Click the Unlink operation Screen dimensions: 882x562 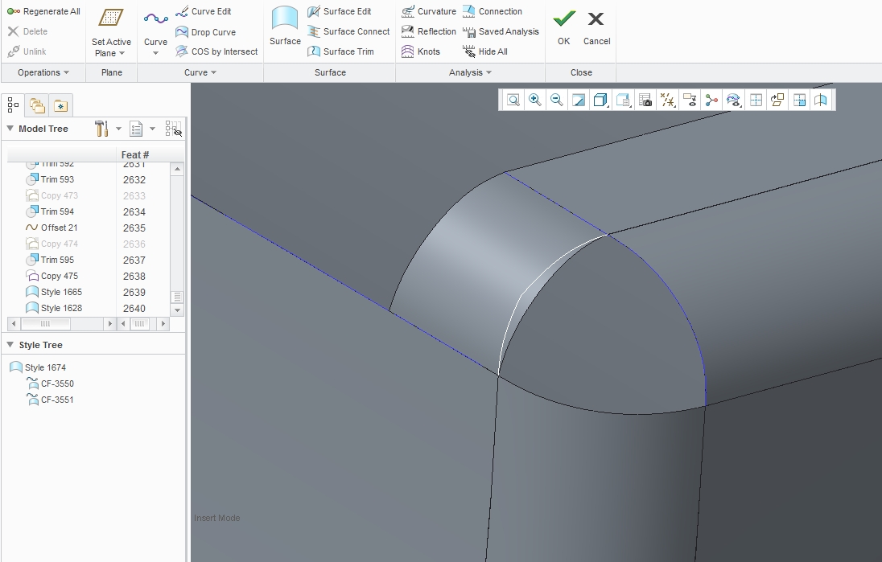(x=27, y=51)
